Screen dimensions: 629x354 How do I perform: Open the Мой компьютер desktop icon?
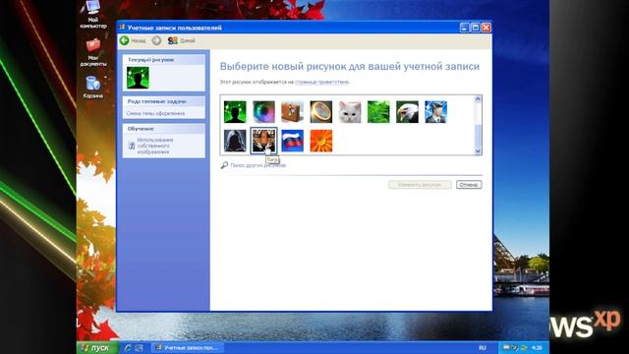[93, 14]
